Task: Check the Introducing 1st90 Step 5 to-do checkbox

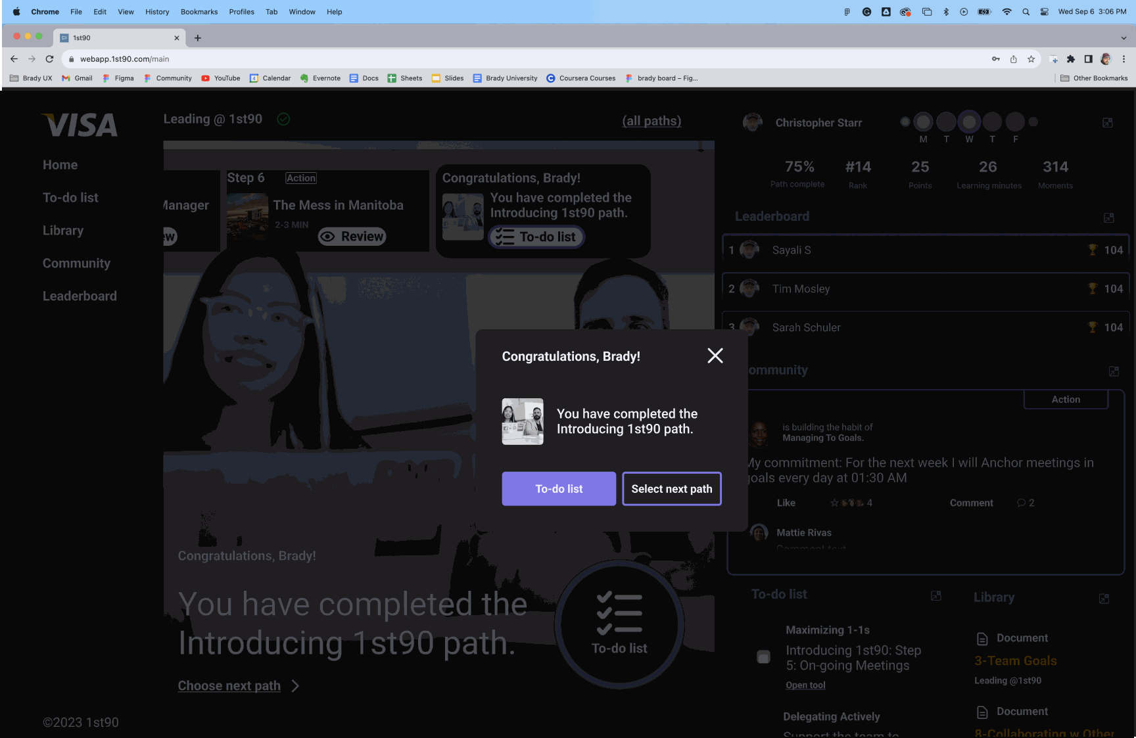Action: click(x=763, y=657)
